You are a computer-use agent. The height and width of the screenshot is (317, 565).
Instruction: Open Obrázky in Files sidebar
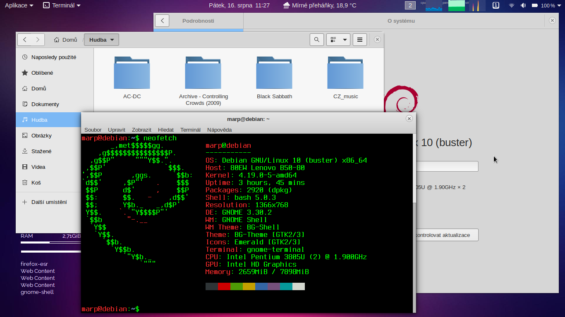click(x=48, y=135)
